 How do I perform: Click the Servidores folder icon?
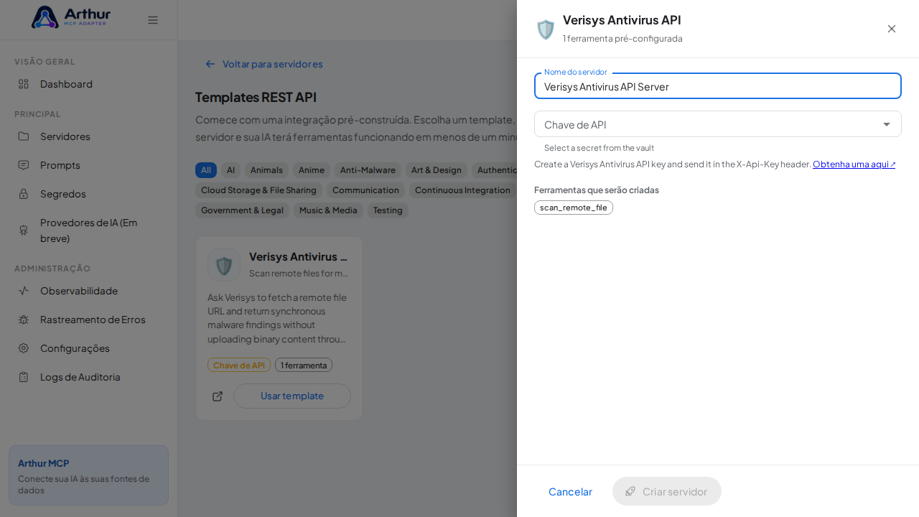(x=24, y=136)
